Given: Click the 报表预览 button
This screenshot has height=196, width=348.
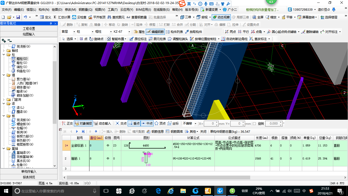Looking at the screenshot, I should (29, 177).
